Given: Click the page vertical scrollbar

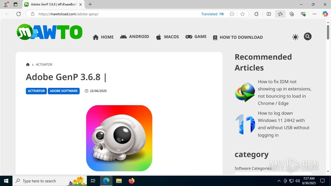Looking at the screenshot, I should 328,32.
